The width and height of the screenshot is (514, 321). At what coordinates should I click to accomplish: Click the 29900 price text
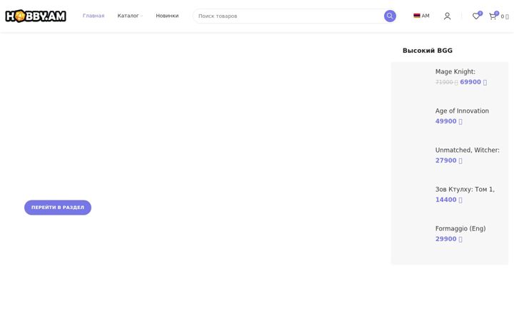(448, 239)
